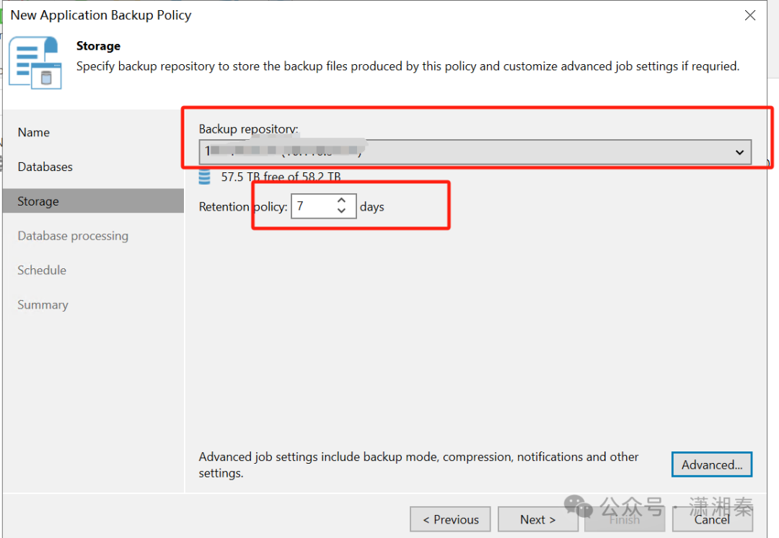
Task: Select the Summary step in sidebar
Action: tap(43, 304)
